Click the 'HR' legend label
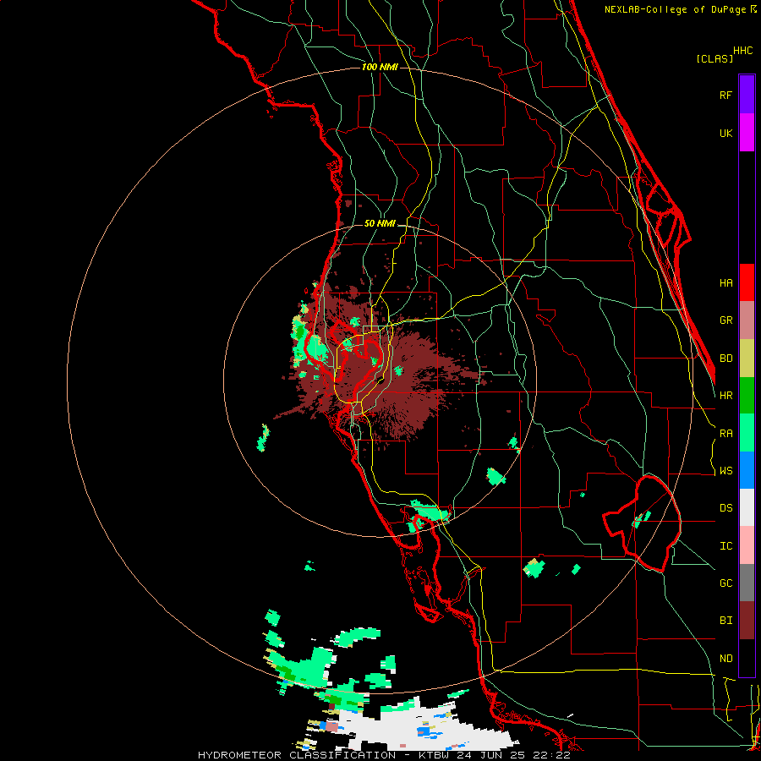The width and height of the screenshot is (761, 761). coord(725,396)
